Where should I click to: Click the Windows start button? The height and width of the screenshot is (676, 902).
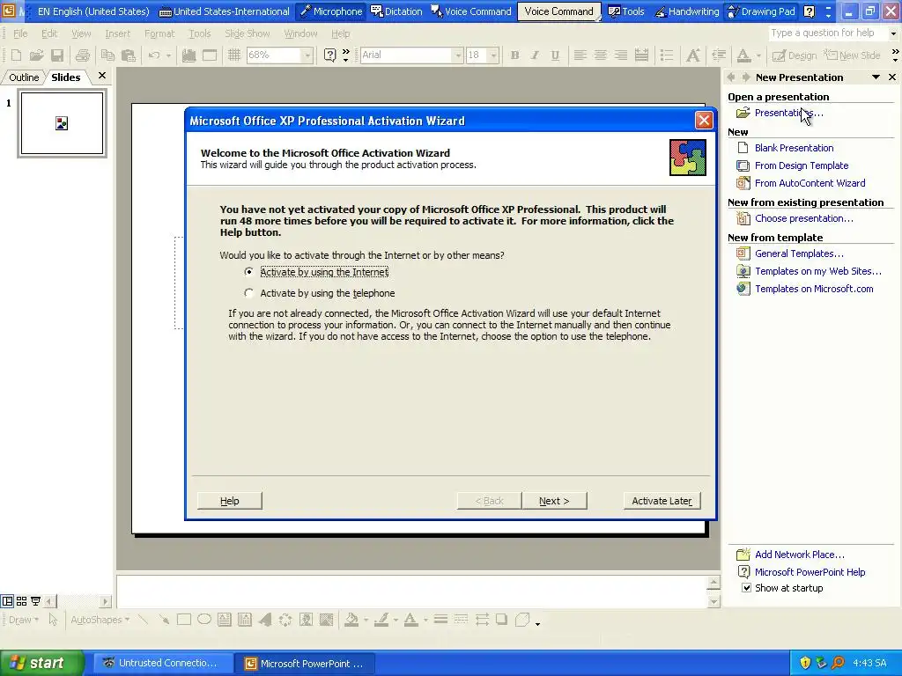(42, 663)
